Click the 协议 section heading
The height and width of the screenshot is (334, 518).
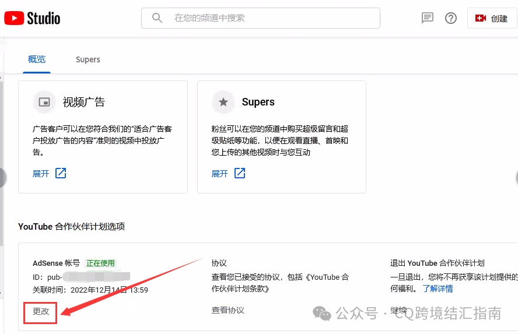click(x=219, y=263)
